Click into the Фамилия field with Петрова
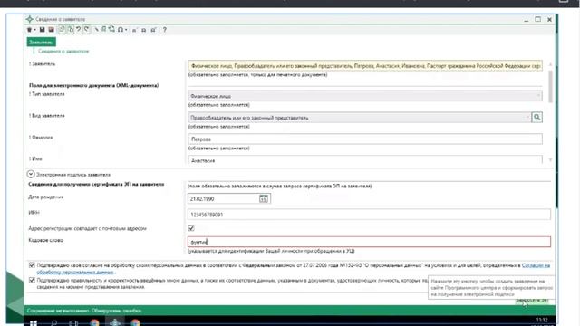The image size is (580, 326). 365,139
